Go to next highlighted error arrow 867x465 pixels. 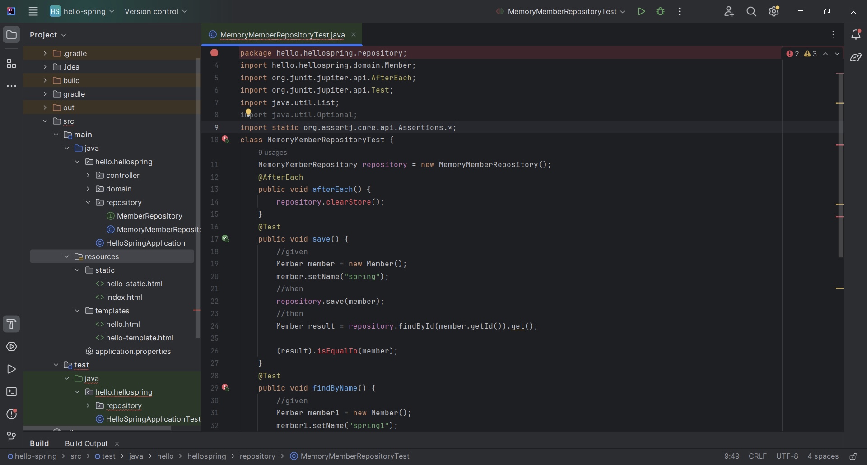pos(838,54)
